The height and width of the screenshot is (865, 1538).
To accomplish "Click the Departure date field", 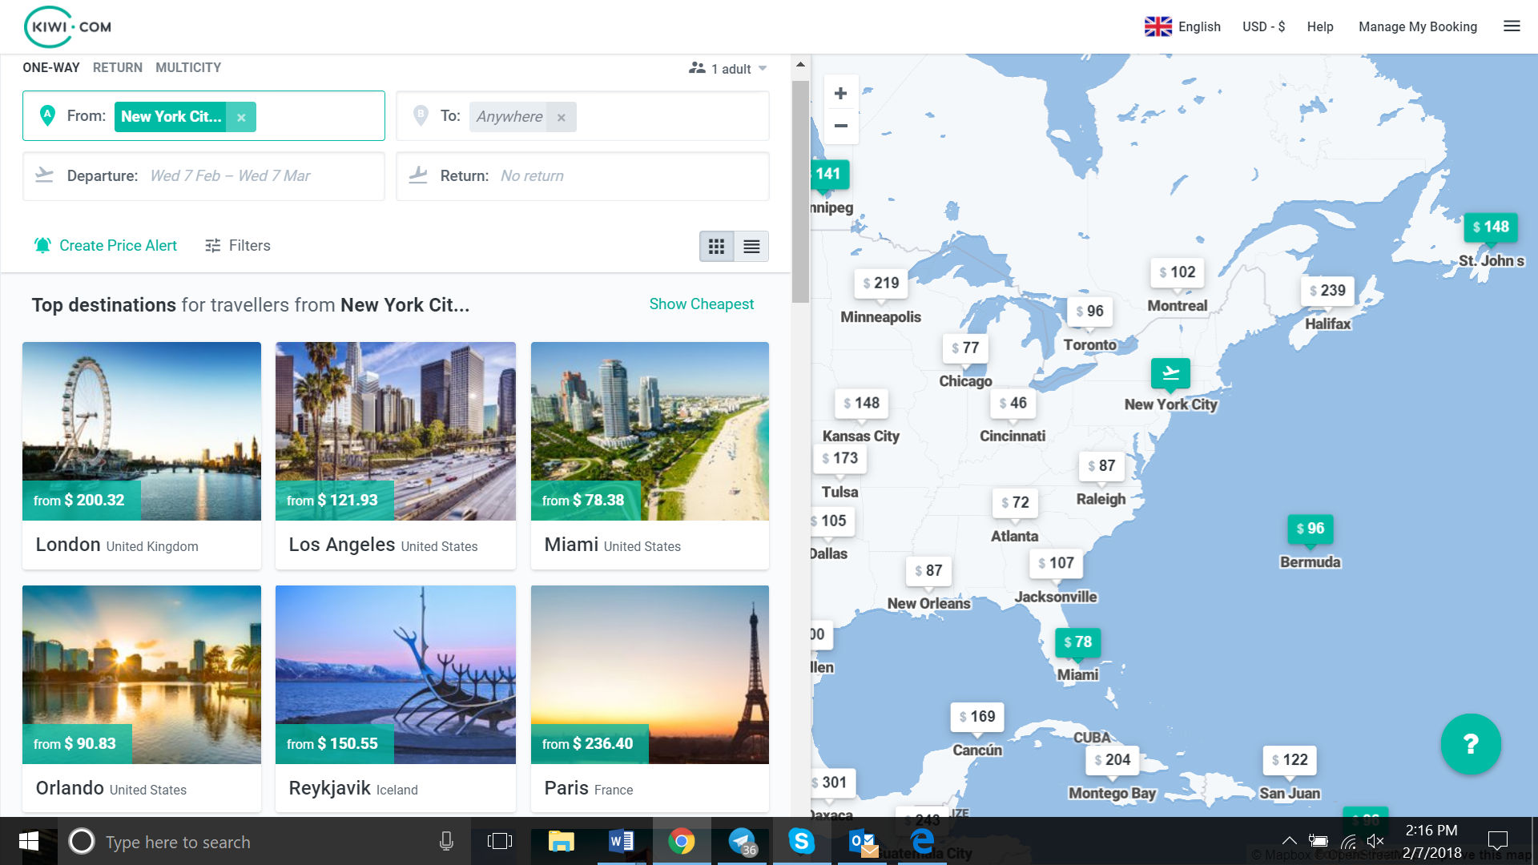I will [x=203, y=176].
